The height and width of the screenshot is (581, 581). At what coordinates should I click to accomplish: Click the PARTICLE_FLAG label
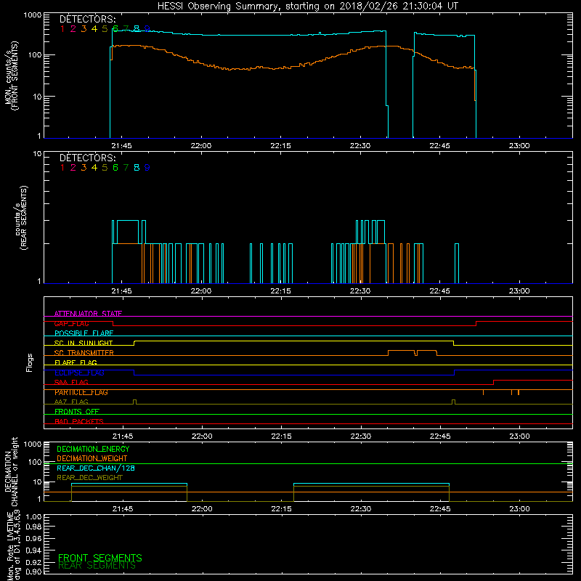[81, 392]
